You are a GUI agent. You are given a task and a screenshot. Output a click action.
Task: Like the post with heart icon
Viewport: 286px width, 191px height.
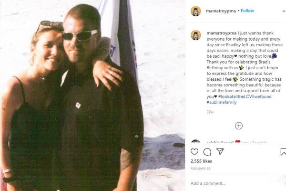(194, 152)
